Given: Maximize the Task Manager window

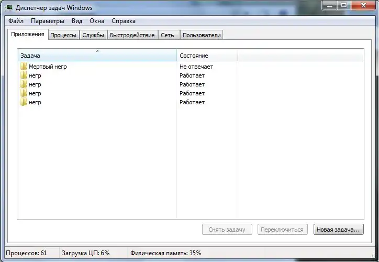Looking at the screenshot, I should (343, 6).
